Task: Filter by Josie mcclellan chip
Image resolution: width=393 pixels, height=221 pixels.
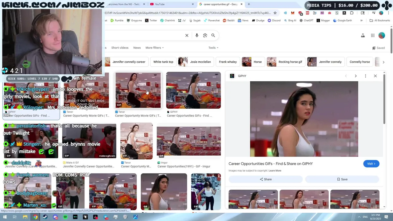Action: (x=196, y=62)
